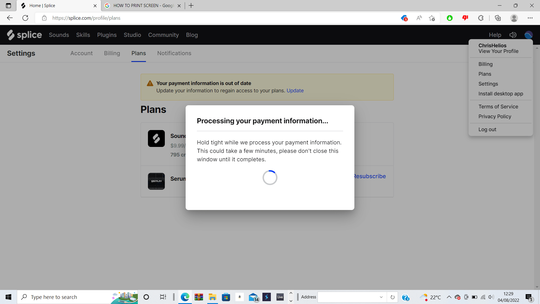Add page to favorites star icon
This screenshot has height=304, width=540.
tap(432, 18)
